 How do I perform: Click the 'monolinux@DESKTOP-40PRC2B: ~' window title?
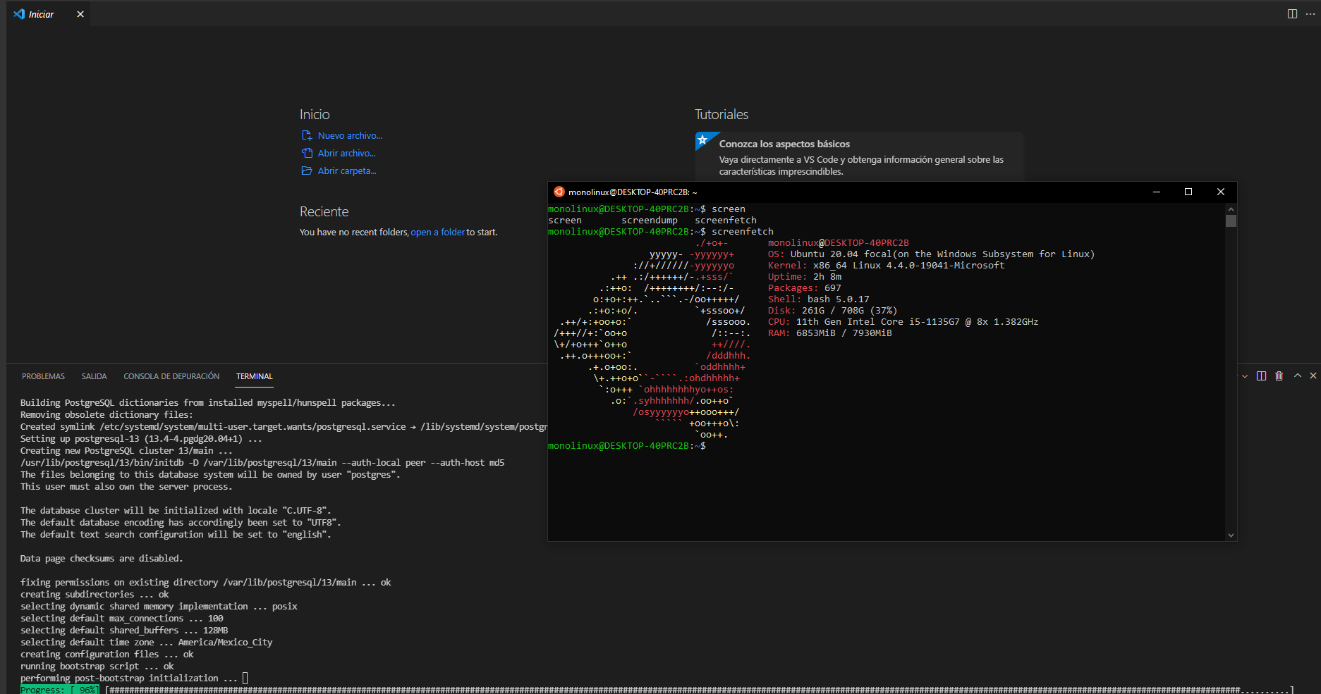[633, 192]
